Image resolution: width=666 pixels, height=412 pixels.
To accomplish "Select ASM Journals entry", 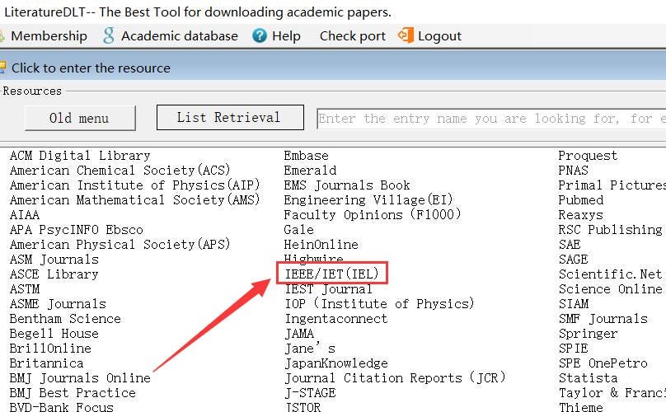I will pos(54,260).
